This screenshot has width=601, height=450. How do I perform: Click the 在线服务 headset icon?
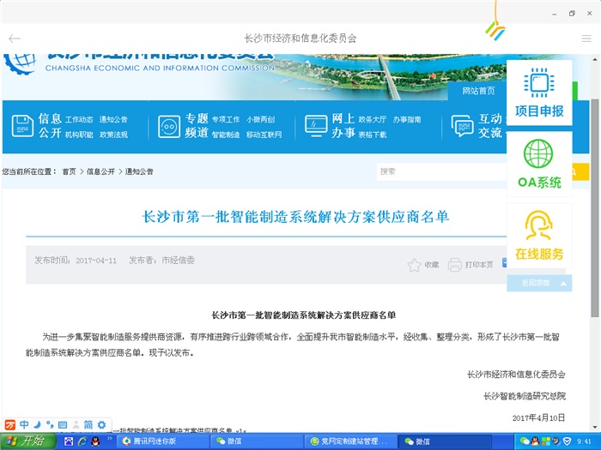point(539,226)
